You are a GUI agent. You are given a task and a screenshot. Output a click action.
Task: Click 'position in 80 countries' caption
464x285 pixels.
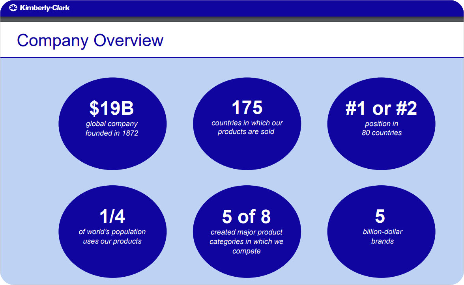pyautogui.click(x=382, y=128)
